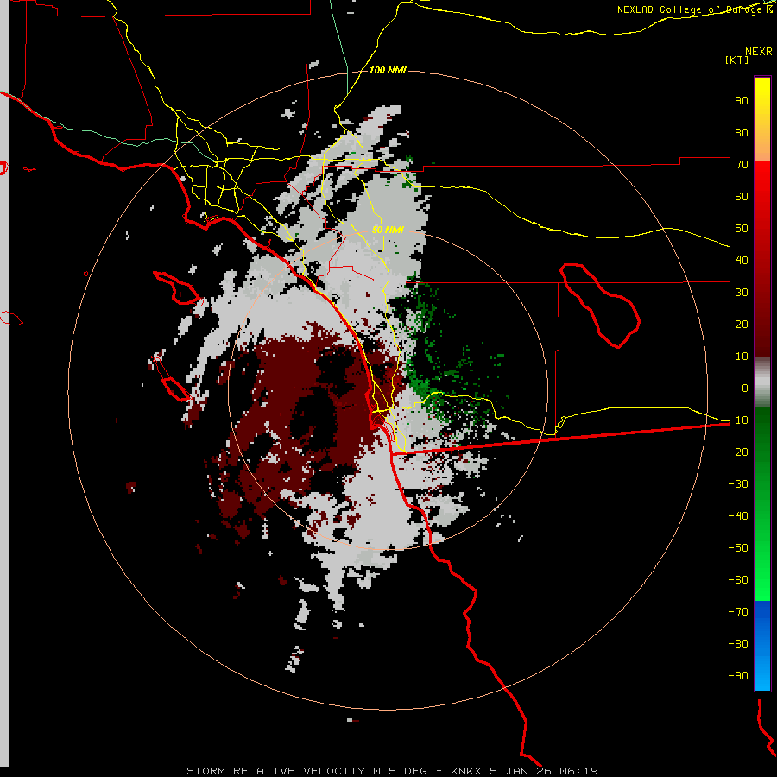
Task: Click the "KNKX" radar site identifier
Action: 466,771
